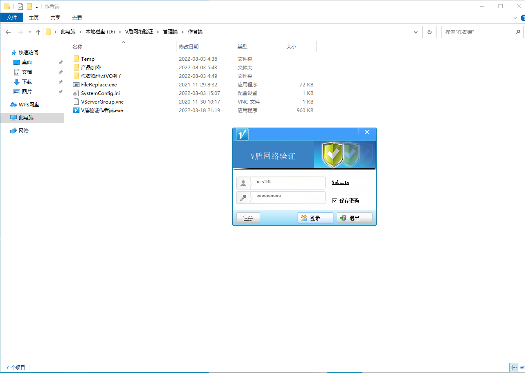This screenshot has height=373, width=525.
Task: Click breadcrumb arrow after 管理端
Action: (x=183, y=32)
